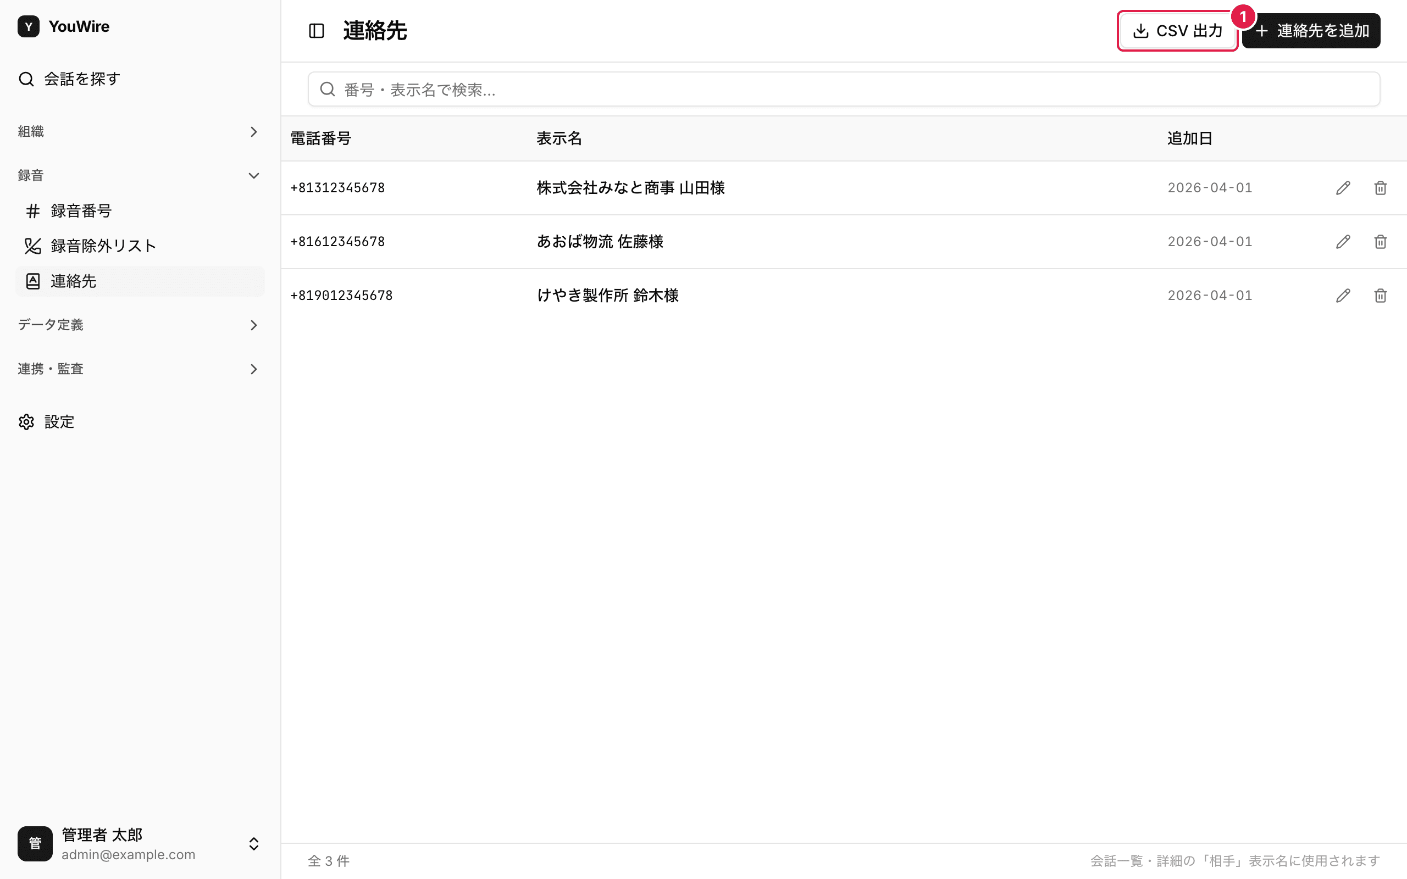
Task: Delete the あおば物流 佐藤様 contact
Action: coord(1380,242)
